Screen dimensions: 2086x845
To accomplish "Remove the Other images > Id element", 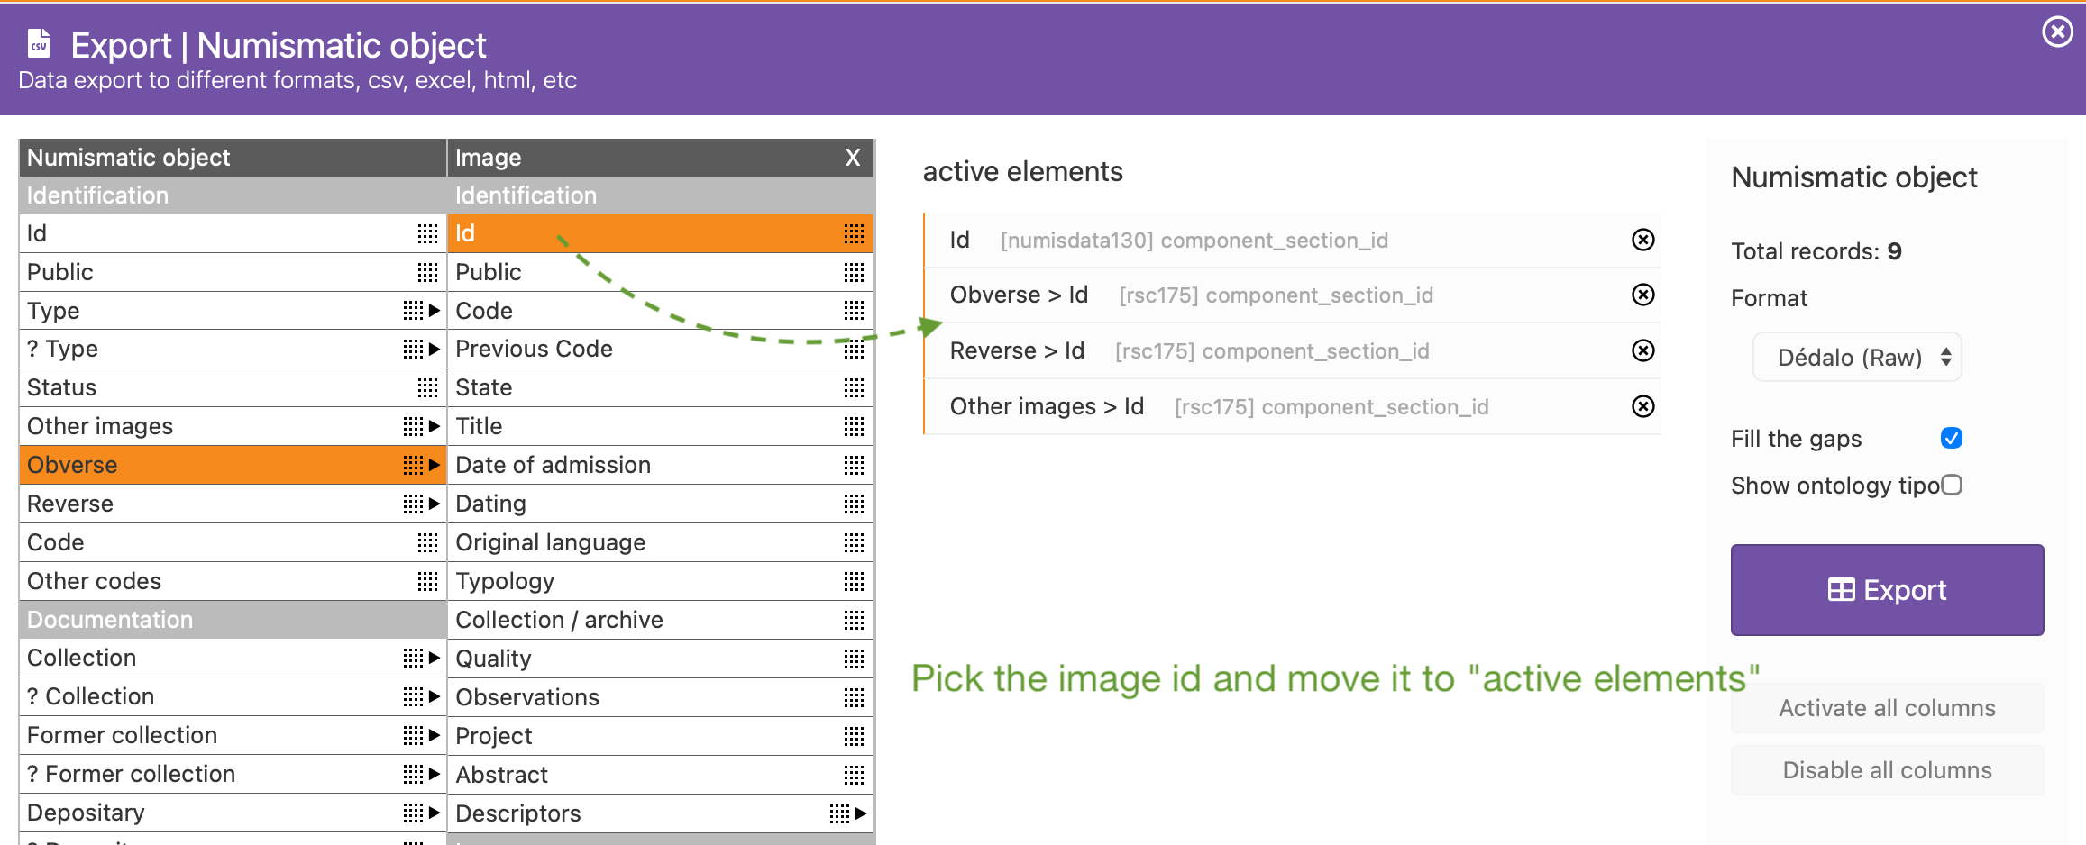I will (x=1642, y=406).
